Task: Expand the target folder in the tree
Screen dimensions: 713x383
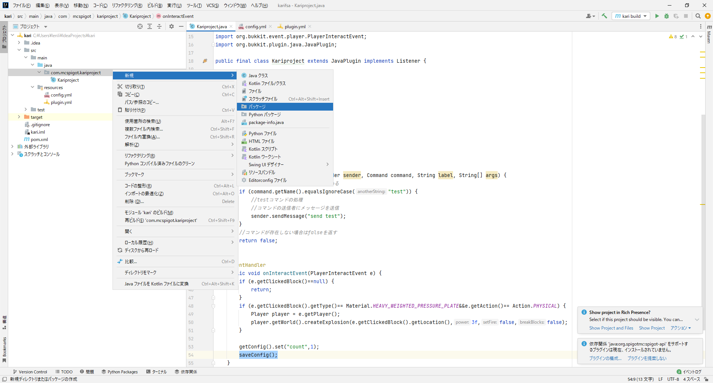Action: [x=19, y=117]
